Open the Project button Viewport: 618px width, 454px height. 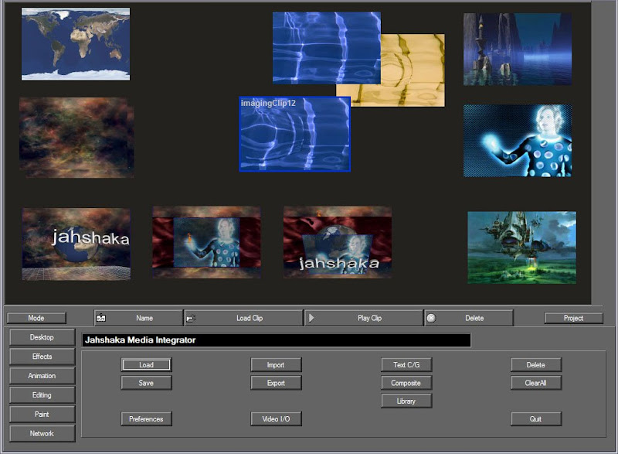tap(573, 318)
